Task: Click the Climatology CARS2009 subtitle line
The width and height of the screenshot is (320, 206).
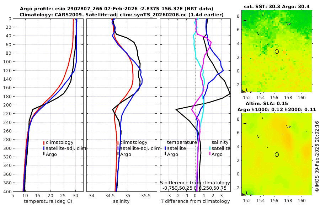Action: click(x=122, y=15)
